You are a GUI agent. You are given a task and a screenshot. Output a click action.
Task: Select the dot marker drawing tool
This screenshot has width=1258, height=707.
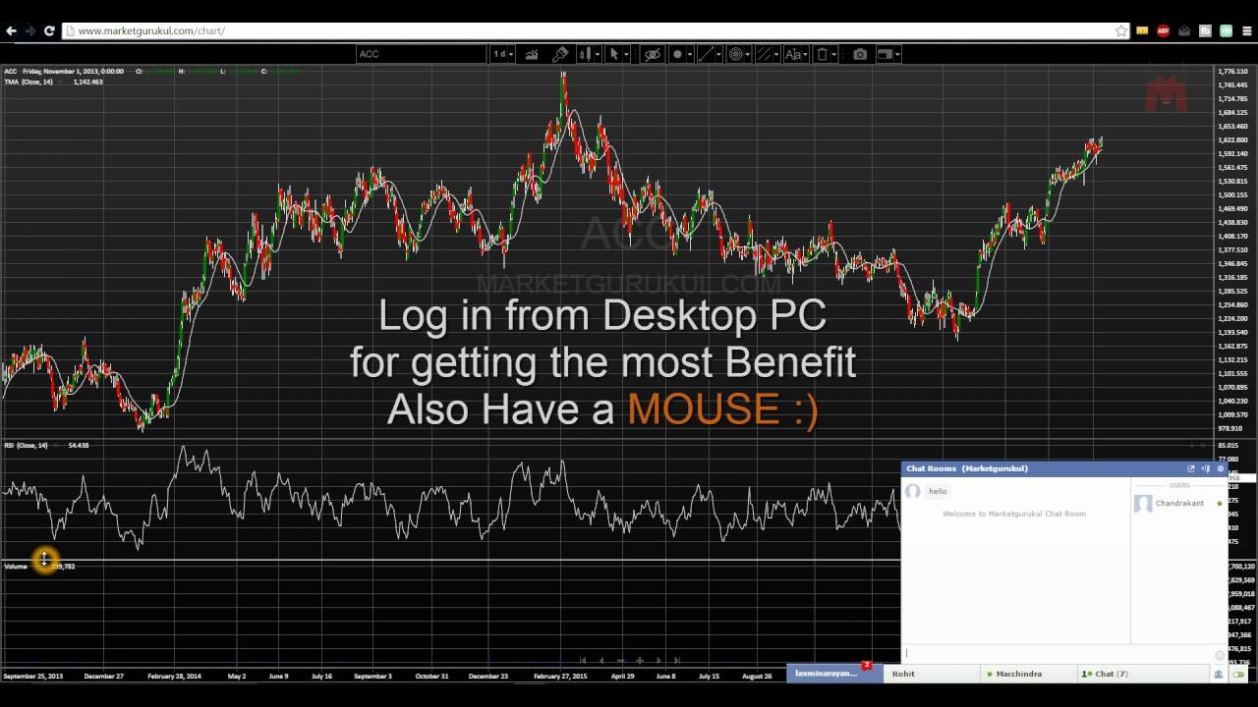(677, 54)
